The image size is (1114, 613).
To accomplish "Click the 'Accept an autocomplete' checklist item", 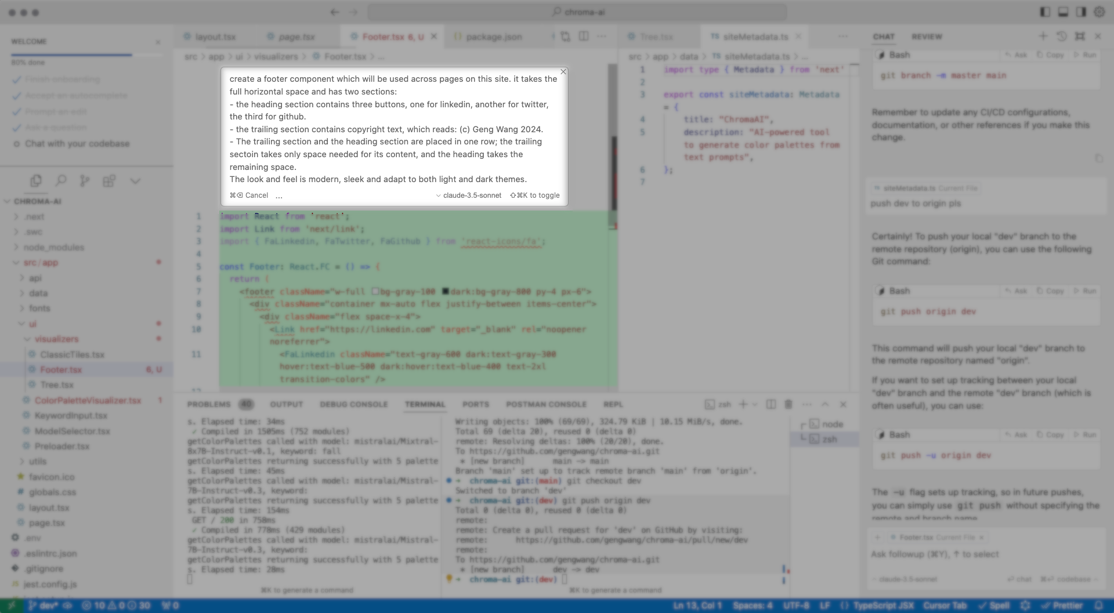I will (76, 96).
